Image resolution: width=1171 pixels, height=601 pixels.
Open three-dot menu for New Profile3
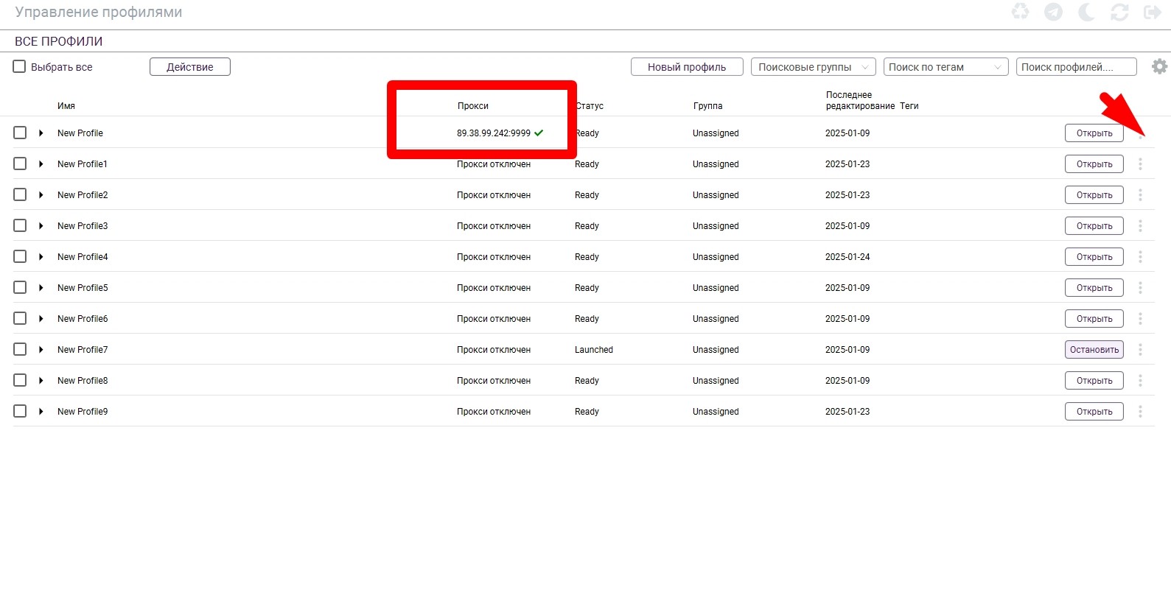pos(1140,226)
